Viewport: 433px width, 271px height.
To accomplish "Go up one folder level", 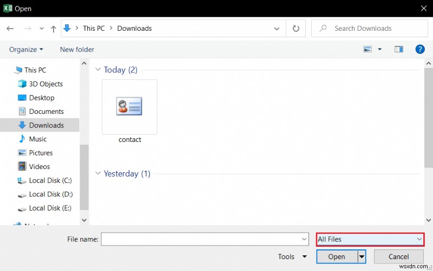I will point(53,29).
